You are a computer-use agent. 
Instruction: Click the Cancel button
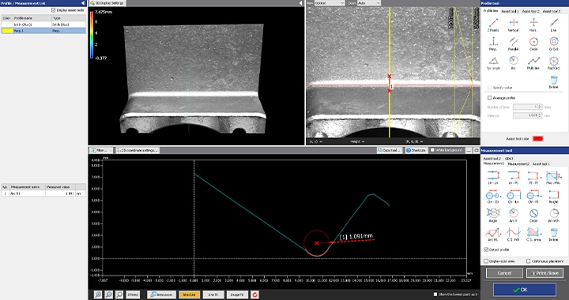pyautogui.click(x=504, y=273)
